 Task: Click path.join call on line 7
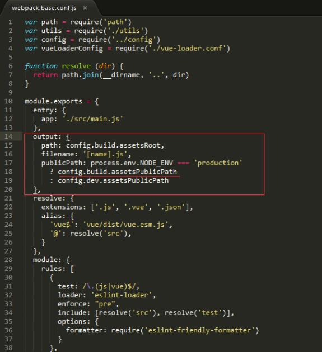(80, 75)
